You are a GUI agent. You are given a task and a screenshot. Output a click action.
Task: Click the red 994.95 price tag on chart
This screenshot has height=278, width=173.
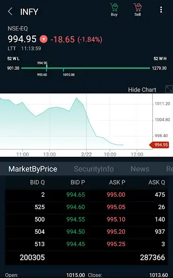point(159,145)
